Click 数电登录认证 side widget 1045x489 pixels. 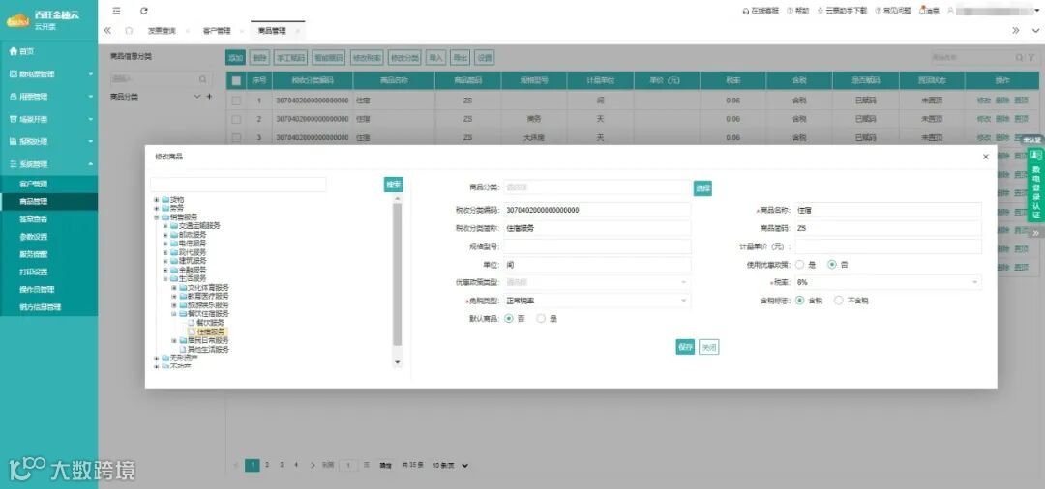tap(1035, 184)
